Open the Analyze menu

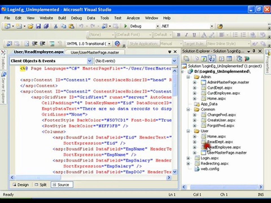[133, 18]
